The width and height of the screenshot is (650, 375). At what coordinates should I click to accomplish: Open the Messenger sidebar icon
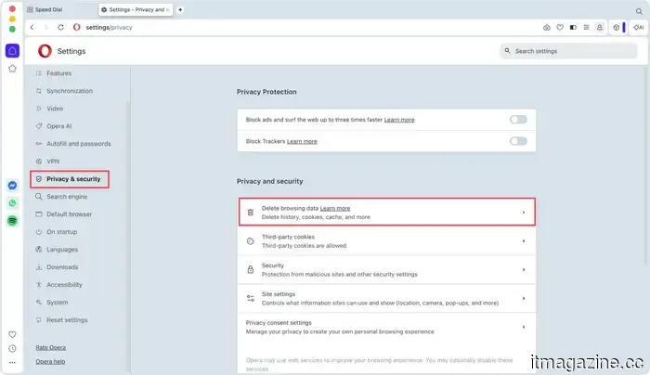[x=12, y=186]
